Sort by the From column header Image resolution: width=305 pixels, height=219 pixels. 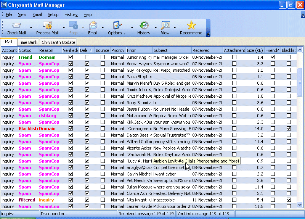point(139,50)
